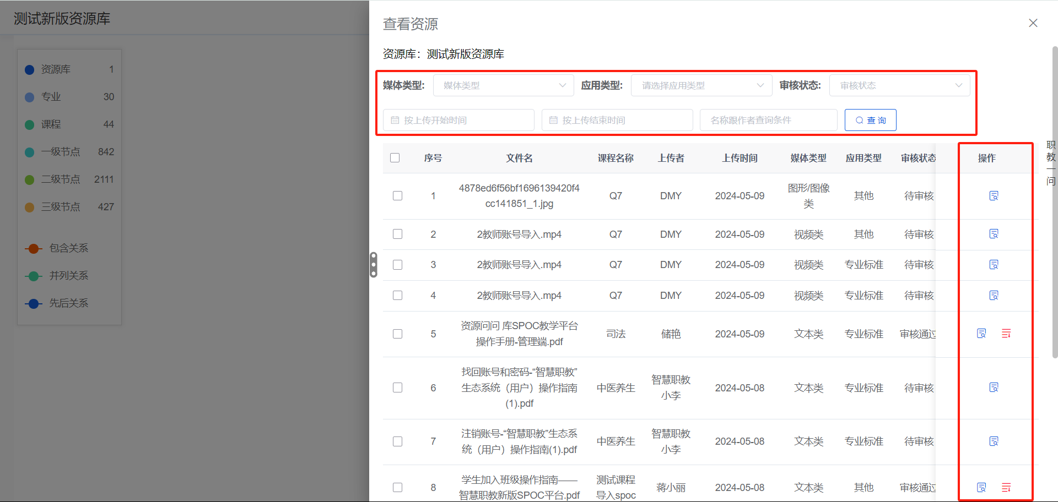
Task: Toggle the select-all checkbox in header
Action: 395,158
